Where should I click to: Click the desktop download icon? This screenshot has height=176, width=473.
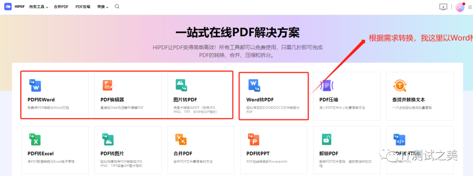click(x=443, y=7)
